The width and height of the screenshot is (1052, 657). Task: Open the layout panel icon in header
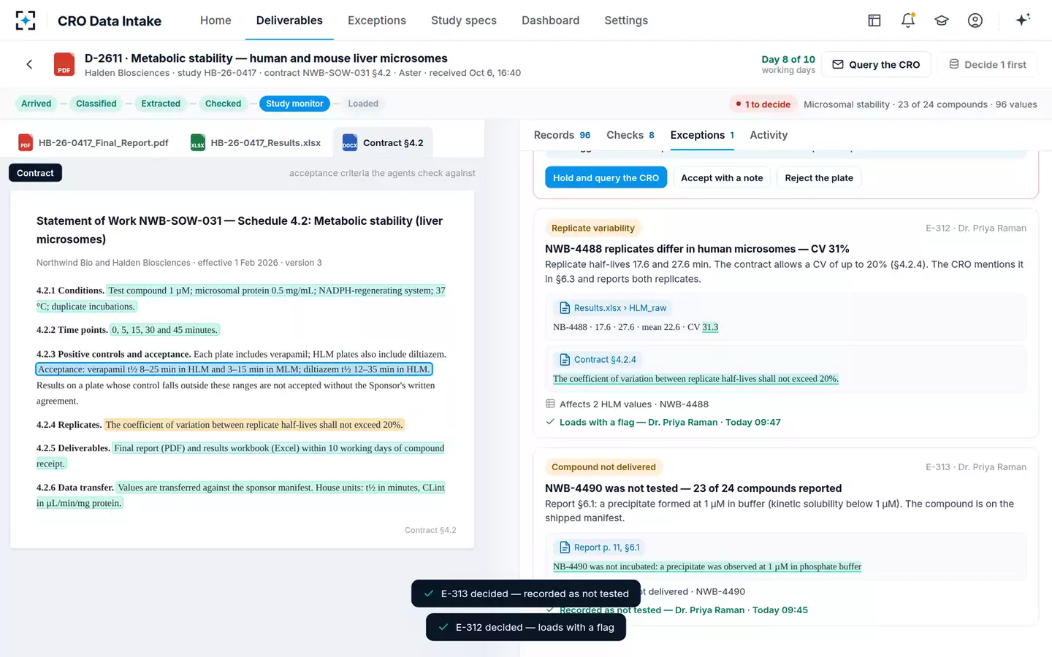(874, 20)
